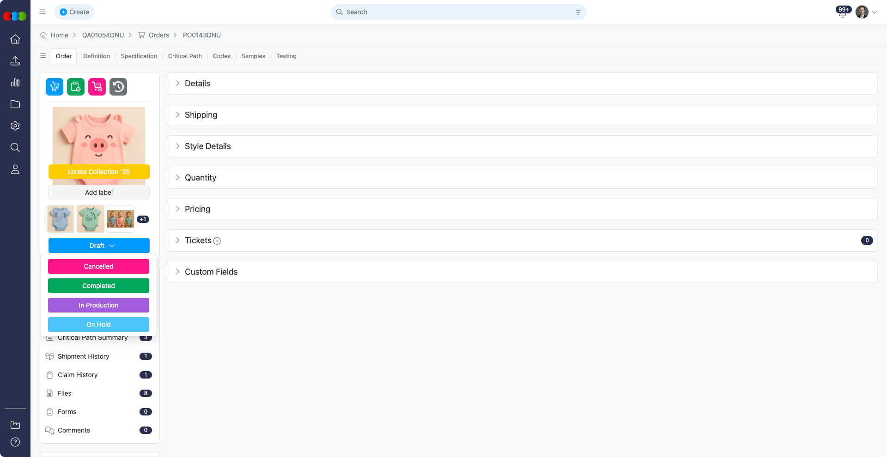
Task: Click the settings gear in the sidebar
Action: [15, 126]
